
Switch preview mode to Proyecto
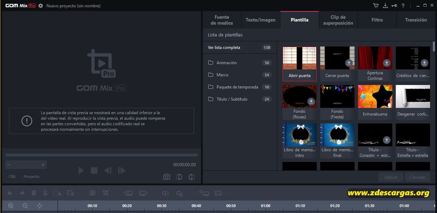pyautogui.click(x=32, y=177)
